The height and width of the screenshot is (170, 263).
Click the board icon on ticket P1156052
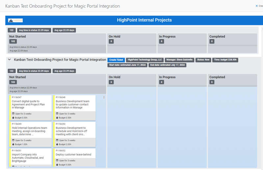coord(57,160)
